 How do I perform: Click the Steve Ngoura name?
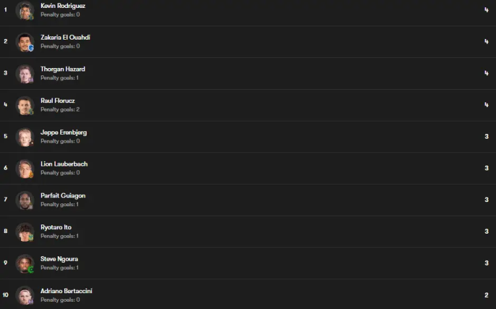click(x=59, y=259)
